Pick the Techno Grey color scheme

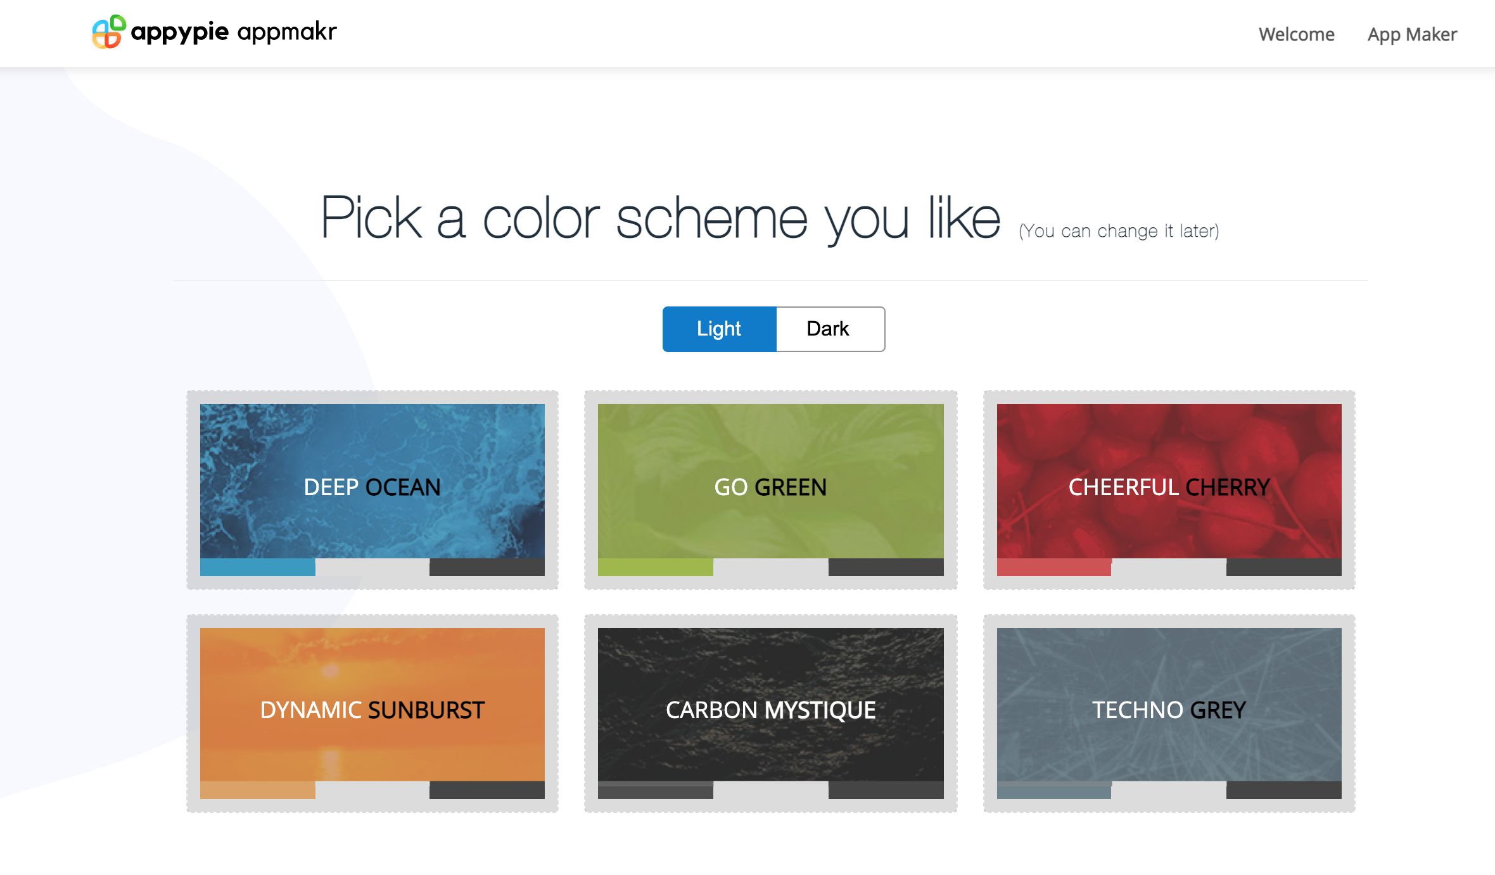(x=1169, y=704)
